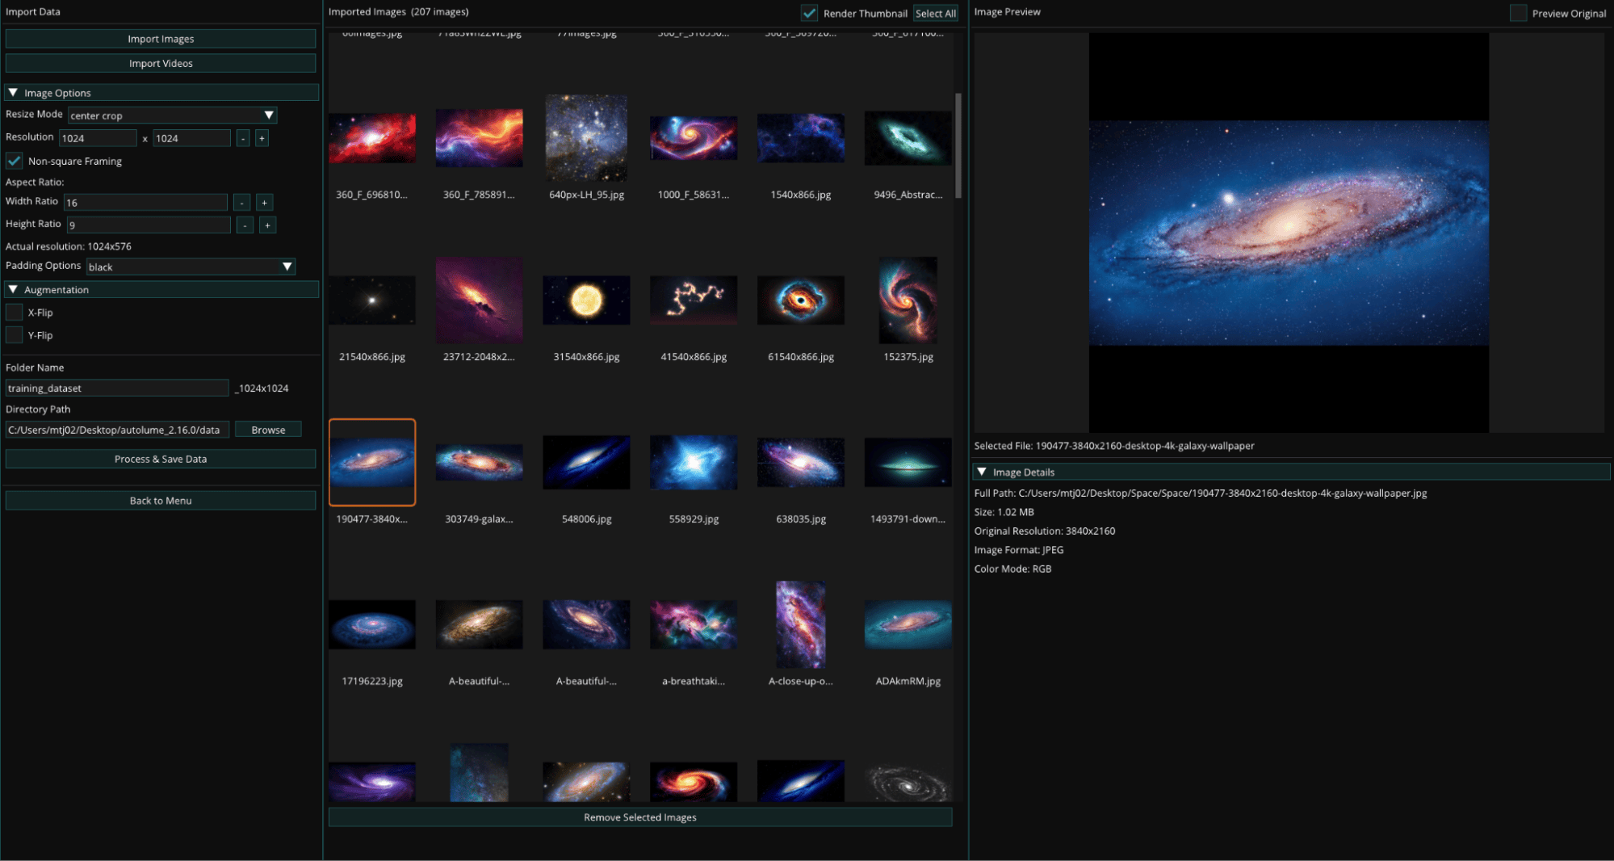Image resolution: width=1614 pixels, height=861 pixels.
Task: Open the Resize Mode dropdown
Action: pos(172,115)
